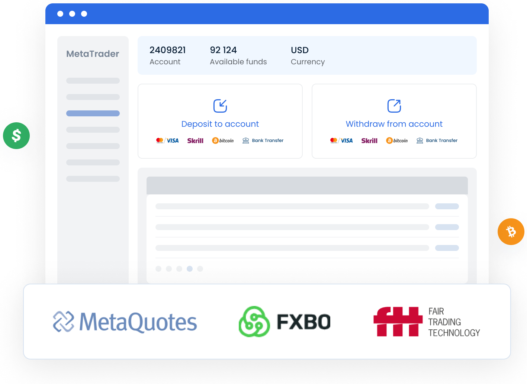Click the MetaTrader sidebar title
The image size is (527, 384).
coord(93,54)
